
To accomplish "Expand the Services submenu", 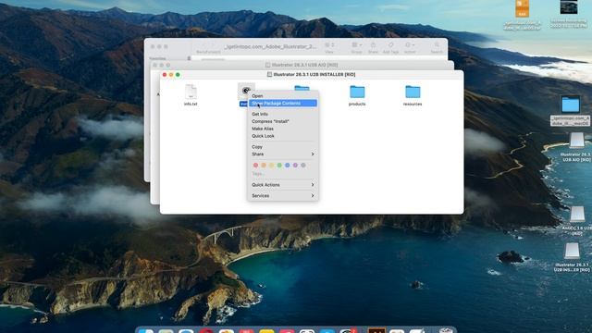I will tap(282, 195).
